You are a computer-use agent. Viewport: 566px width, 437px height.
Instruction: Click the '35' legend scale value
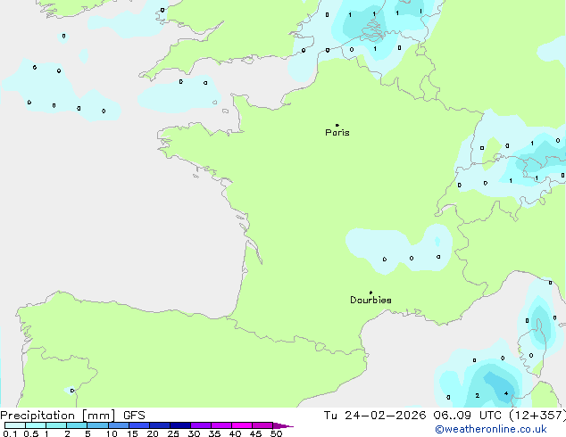pyautogui.click(x=214, y=433)
